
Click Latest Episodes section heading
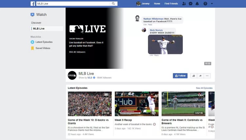77,88
